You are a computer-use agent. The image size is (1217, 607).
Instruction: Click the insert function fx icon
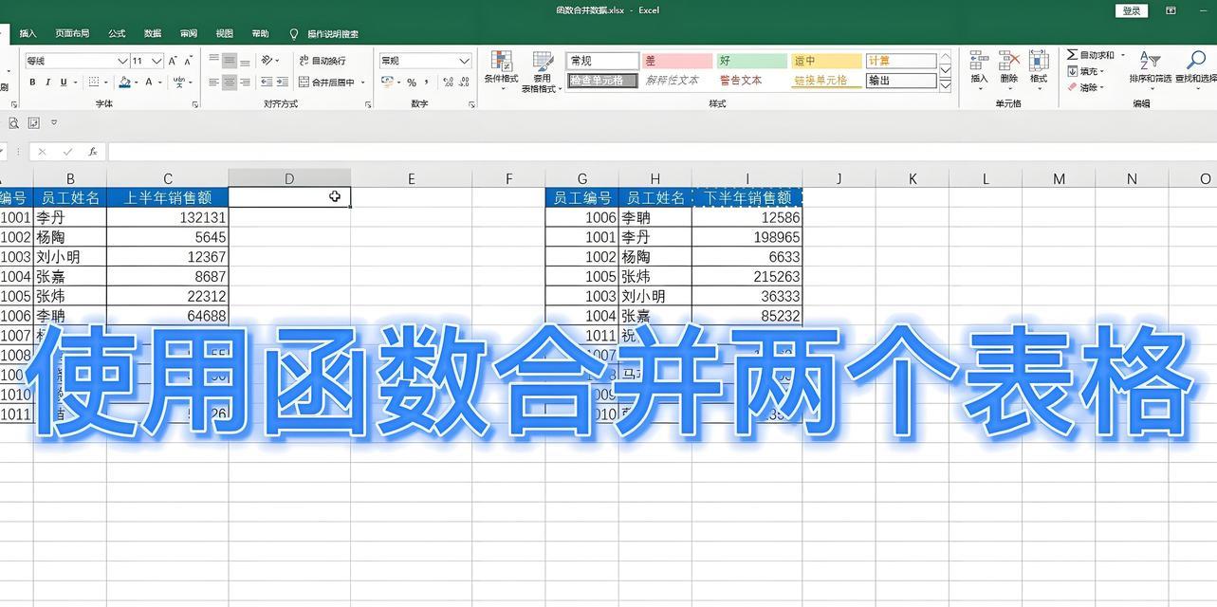pyautogui.click(x=92, y=152)
